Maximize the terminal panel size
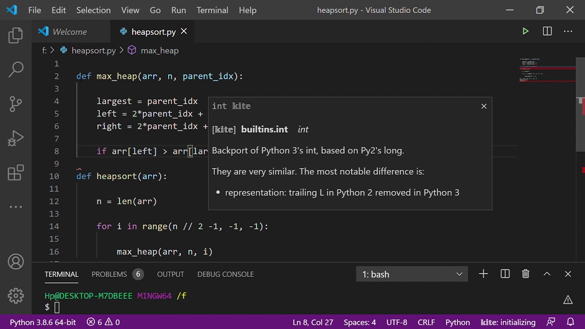The height and width of the screenshot is (329, 585). (x=547, y=274)
